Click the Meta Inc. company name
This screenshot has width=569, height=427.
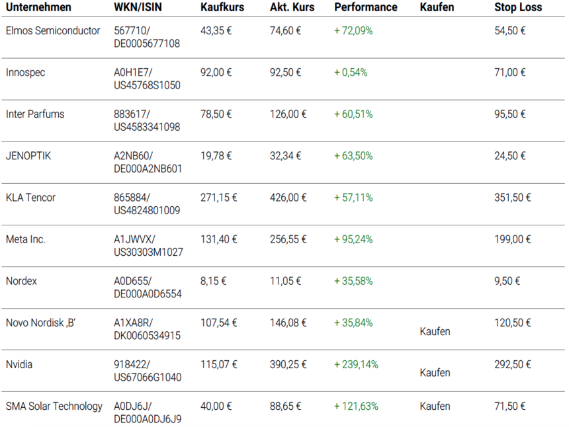[x=24, y=239]
